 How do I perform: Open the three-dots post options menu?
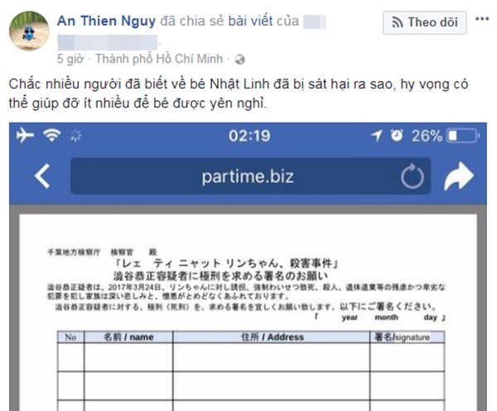click(482, 19)
